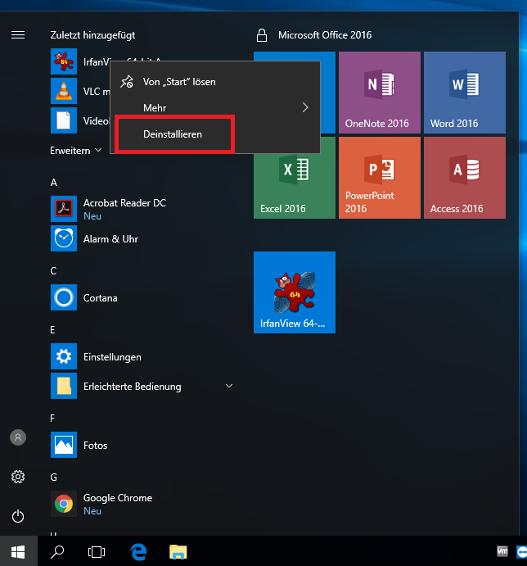Open the Access 2016 tile
The height and width of the screenshot is (566, 527).
tap(464, 177)
